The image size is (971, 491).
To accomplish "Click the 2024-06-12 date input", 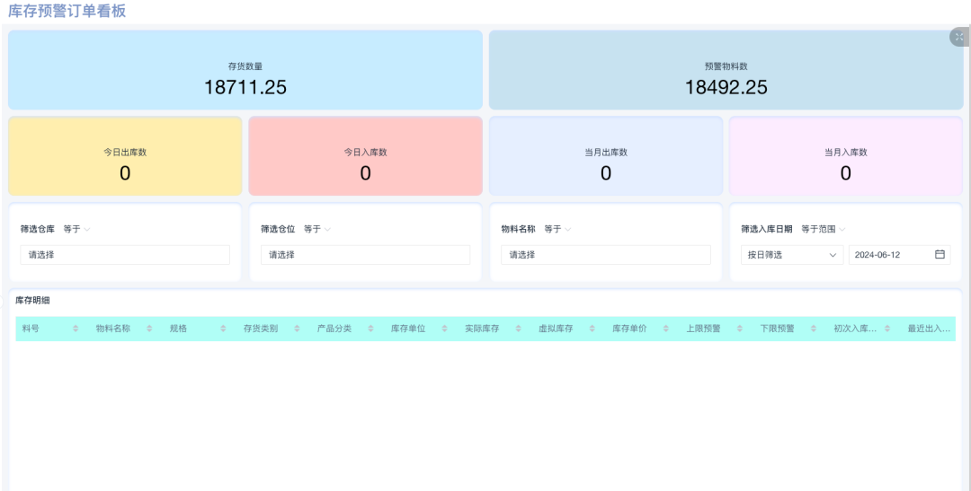I will click(x=890, y=255).
